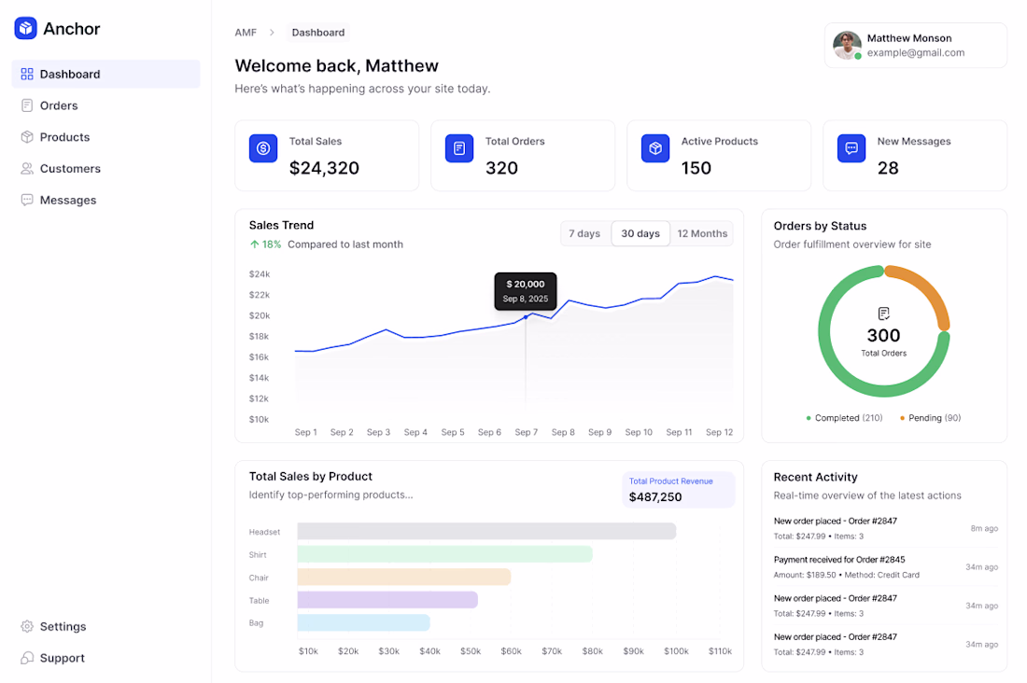Click the Customers people icon in sidebar
The width and height of the screenshot is (1027, 683).
(27, 168)
